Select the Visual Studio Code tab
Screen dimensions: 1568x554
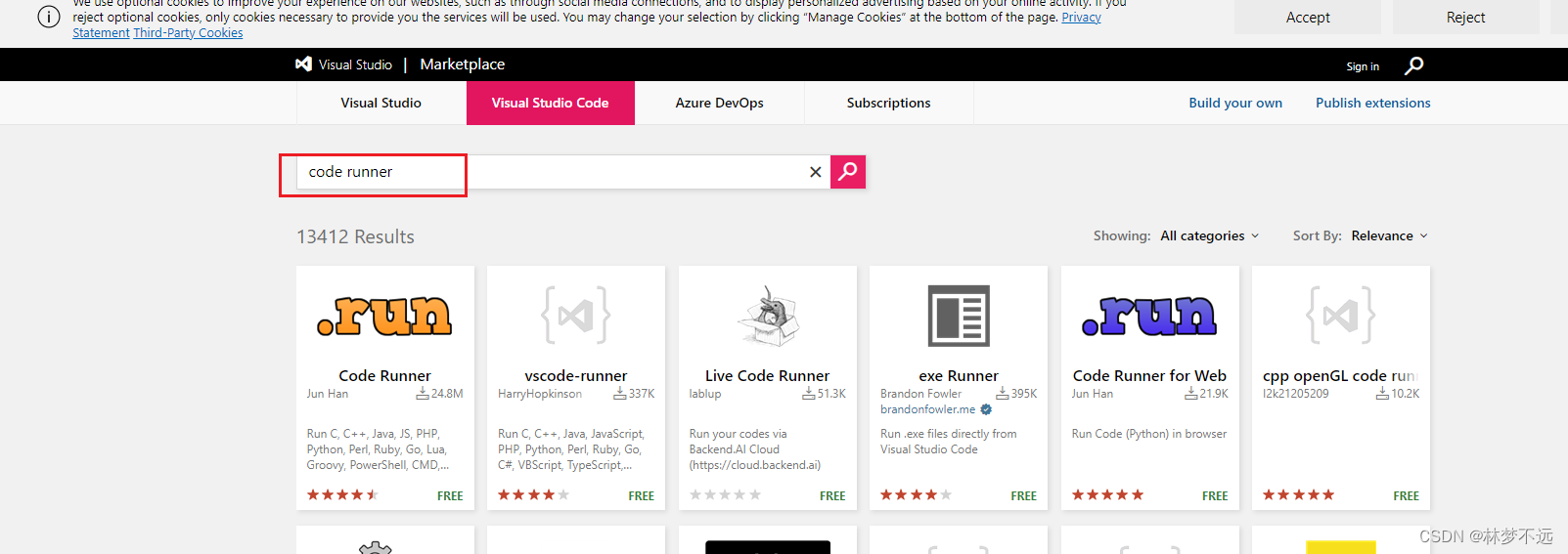tap(551, 103)
